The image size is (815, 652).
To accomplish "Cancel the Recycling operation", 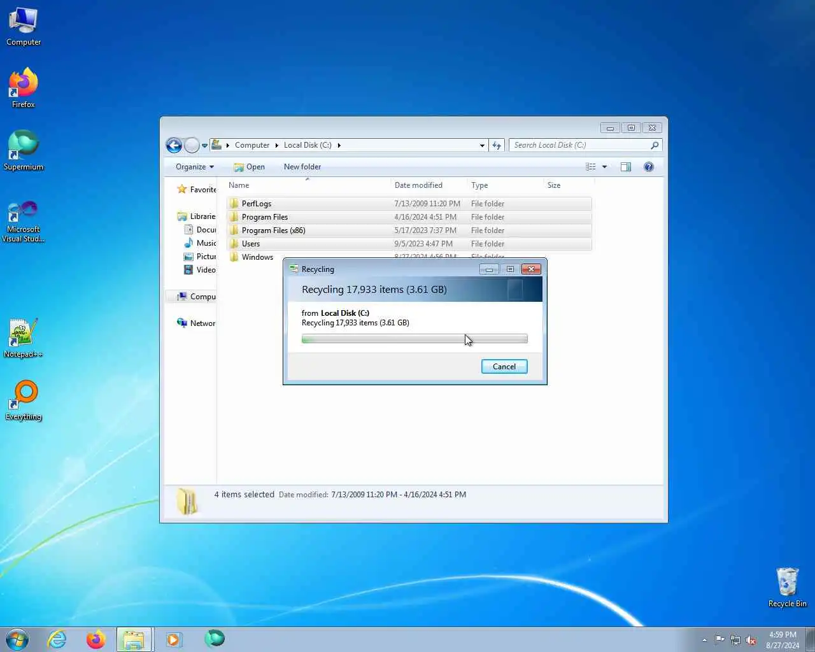I will [504, 367].
